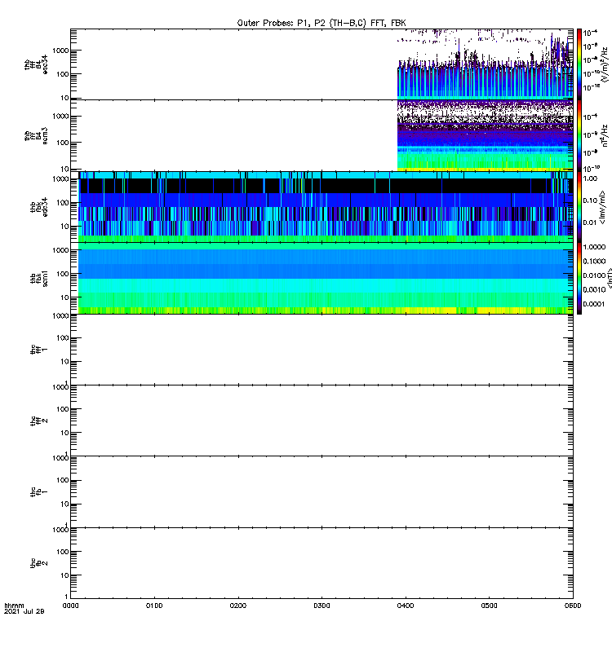Click the 0.10 tick on the mV/m color bar
This screenshot has height=652, width=612.
pos(590,200)
